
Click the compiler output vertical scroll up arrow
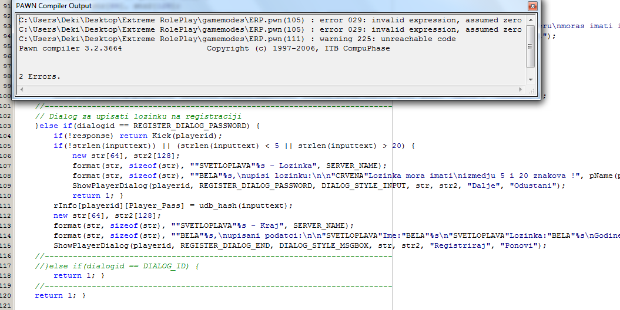[531, 21]
